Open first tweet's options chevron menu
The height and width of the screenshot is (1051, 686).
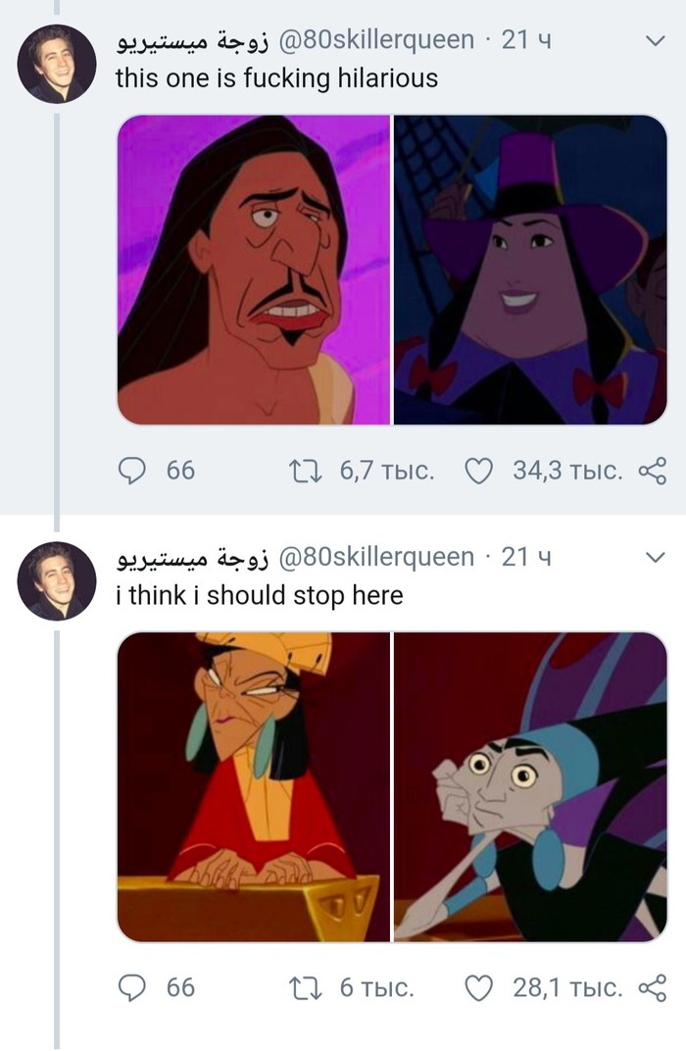point(654,41)
